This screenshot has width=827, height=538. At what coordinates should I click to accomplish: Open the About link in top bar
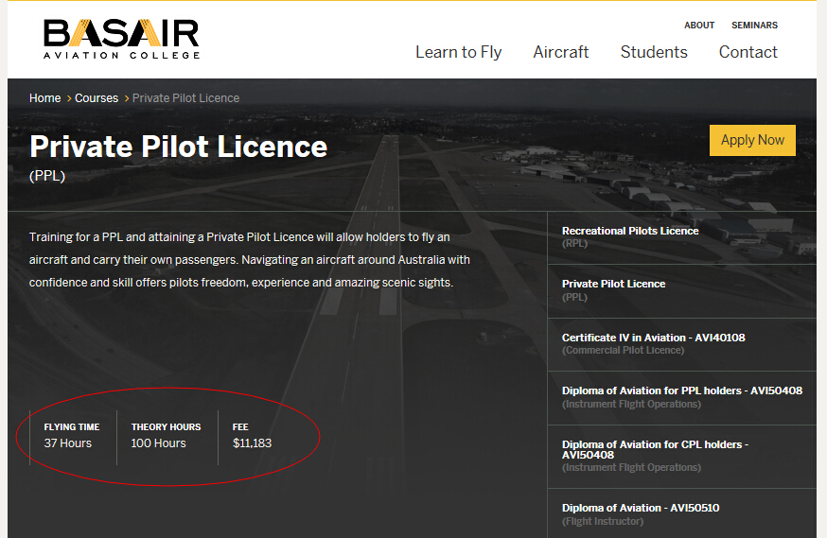point(699,26)
